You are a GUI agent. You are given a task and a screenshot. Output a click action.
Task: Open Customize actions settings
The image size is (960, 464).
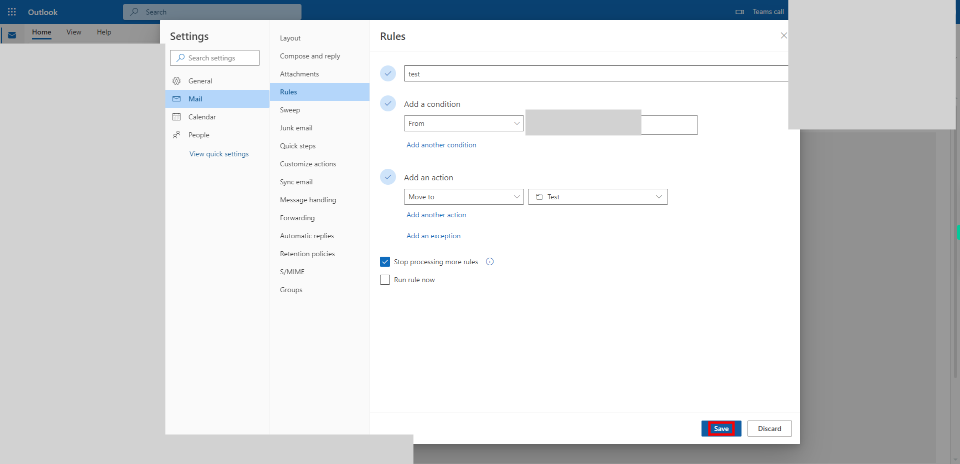click(319, 164)
